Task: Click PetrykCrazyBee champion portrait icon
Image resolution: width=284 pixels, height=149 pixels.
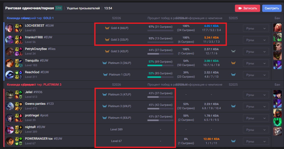Action: (10, 51)
